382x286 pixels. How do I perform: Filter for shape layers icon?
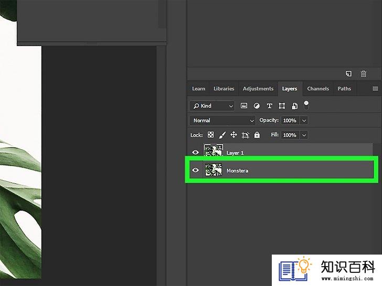click(x=282, y=106)
